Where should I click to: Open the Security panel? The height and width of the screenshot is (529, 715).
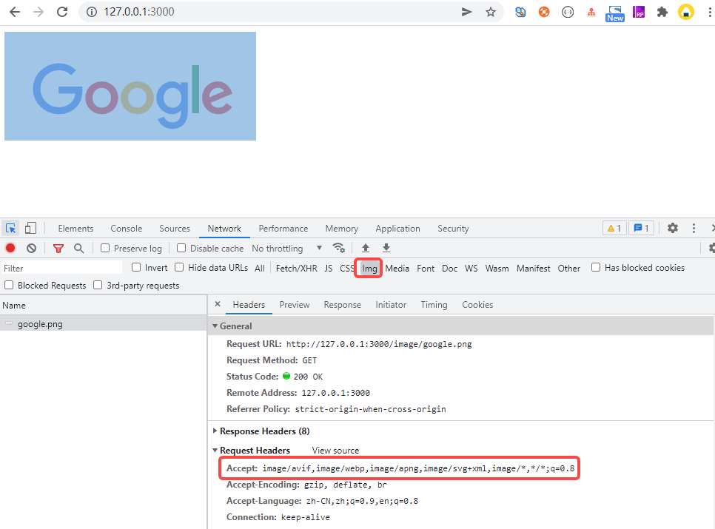453,229
